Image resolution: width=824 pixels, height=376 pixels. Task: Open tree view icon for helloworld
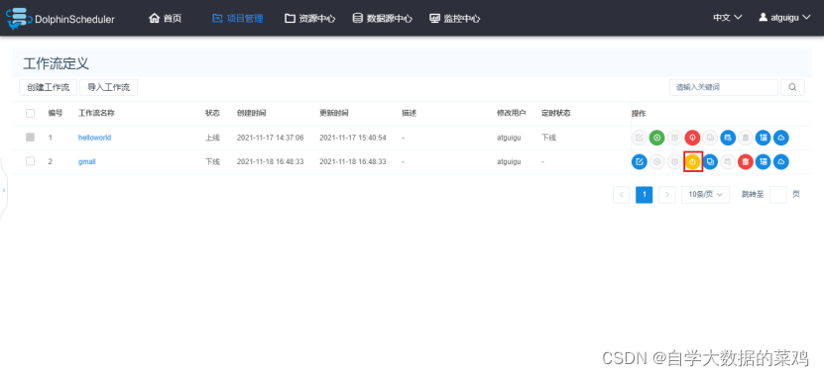[x=764, y=138]
